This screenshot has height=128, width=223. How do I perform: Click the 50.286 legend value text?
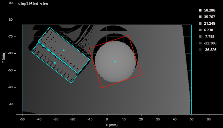(209, 10)
